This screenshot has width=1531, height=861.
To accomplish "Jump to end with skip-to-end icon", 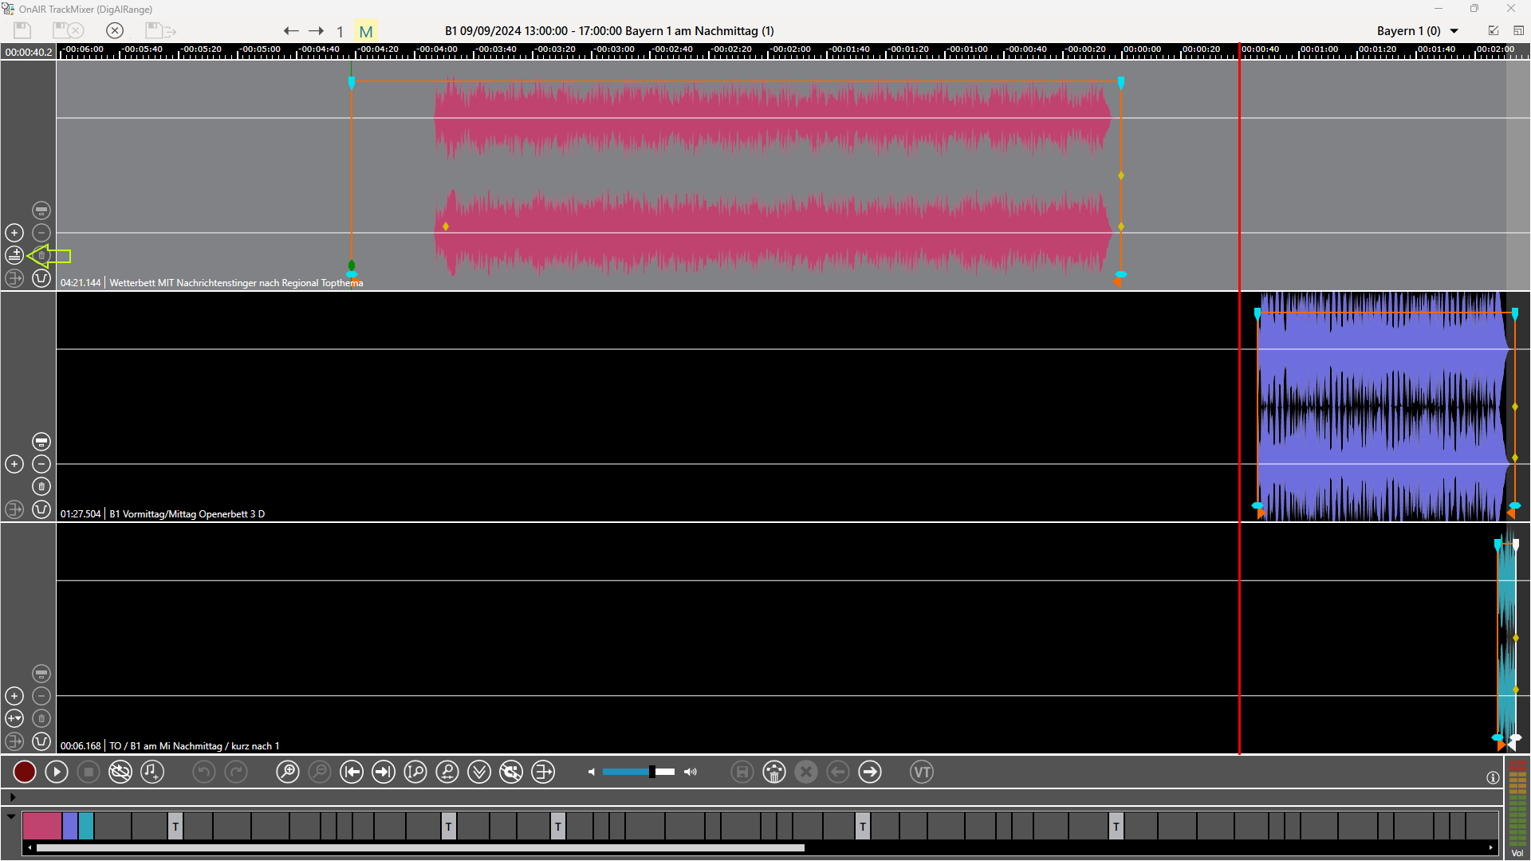I will [384, 772].
